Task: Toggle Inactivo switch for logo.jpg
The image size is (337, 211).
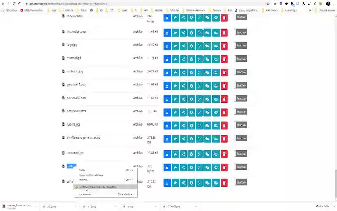Action: coord(241,45)
